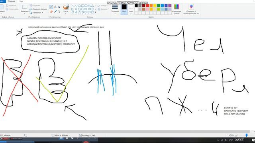Click the Вырезать cut button
The width and height of the screenshot is (255, 143).
tap(11, 6)
